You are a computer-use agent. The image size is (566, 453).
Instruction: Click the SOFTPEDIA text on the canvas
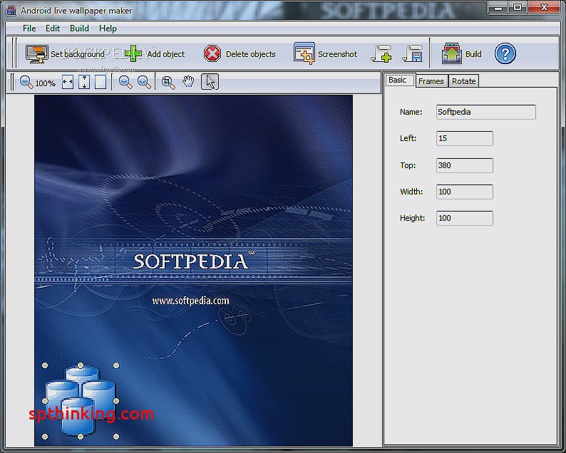pyautogui.click(x=190, y=261)
